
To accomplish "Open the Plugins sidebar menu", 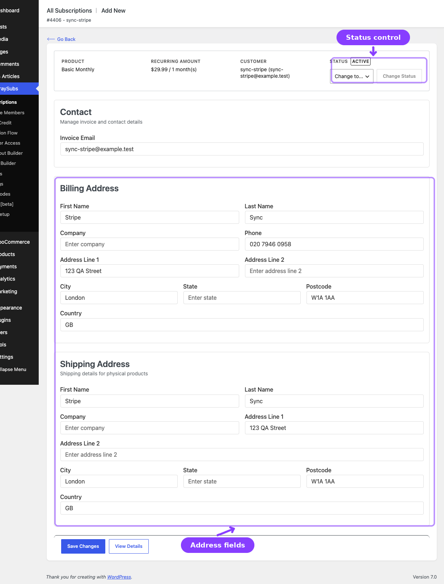I will (x=19, y=320).
